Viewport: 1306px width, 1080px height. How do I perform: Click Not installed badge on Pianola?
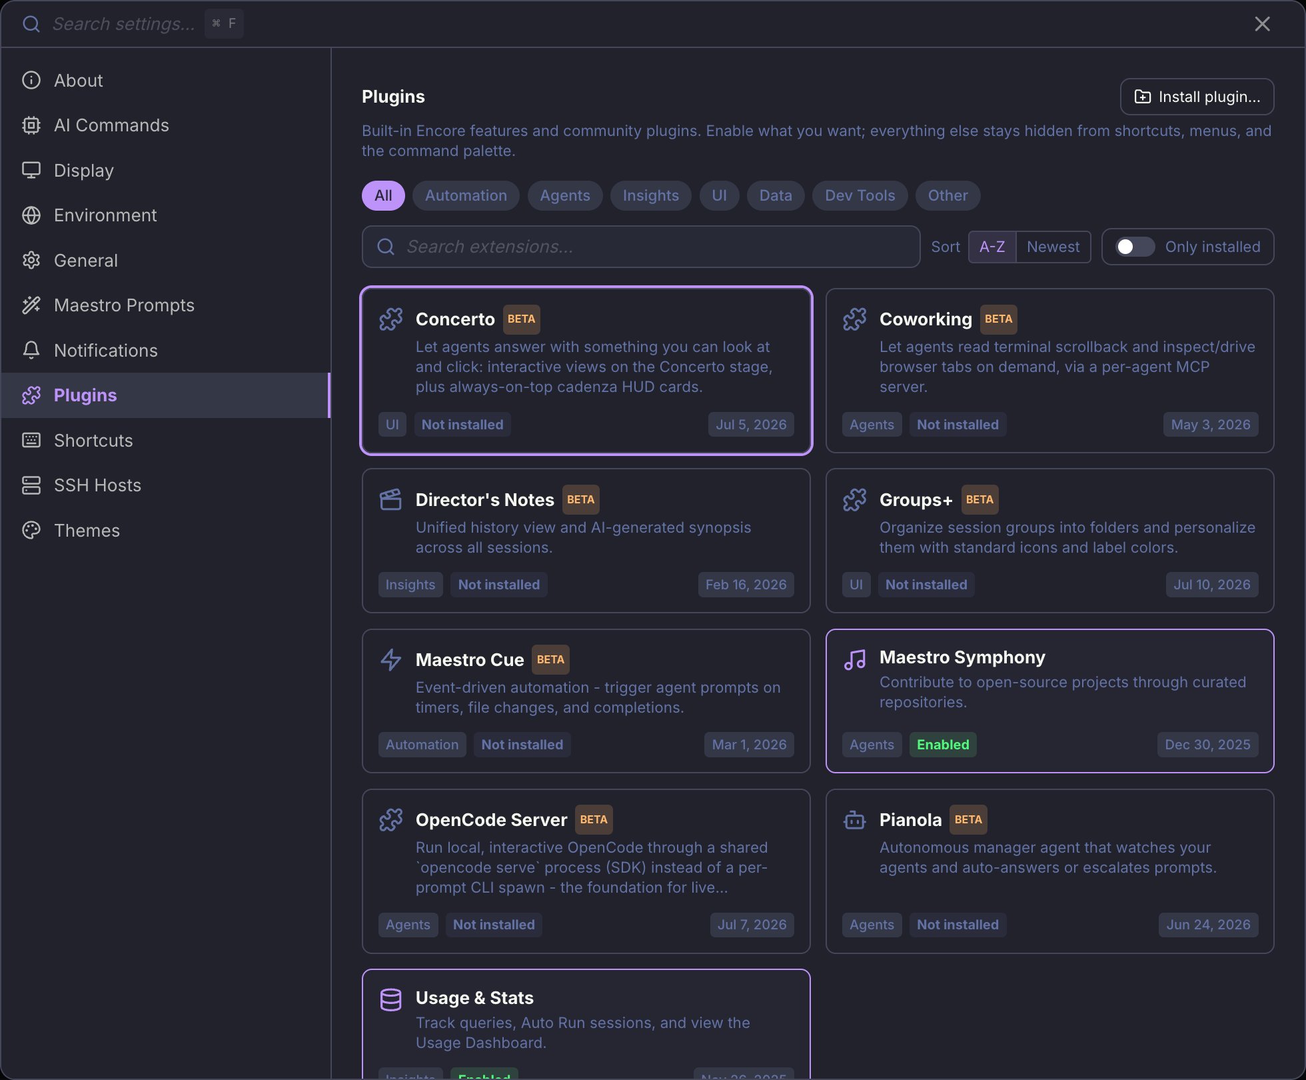click(958, 925)
